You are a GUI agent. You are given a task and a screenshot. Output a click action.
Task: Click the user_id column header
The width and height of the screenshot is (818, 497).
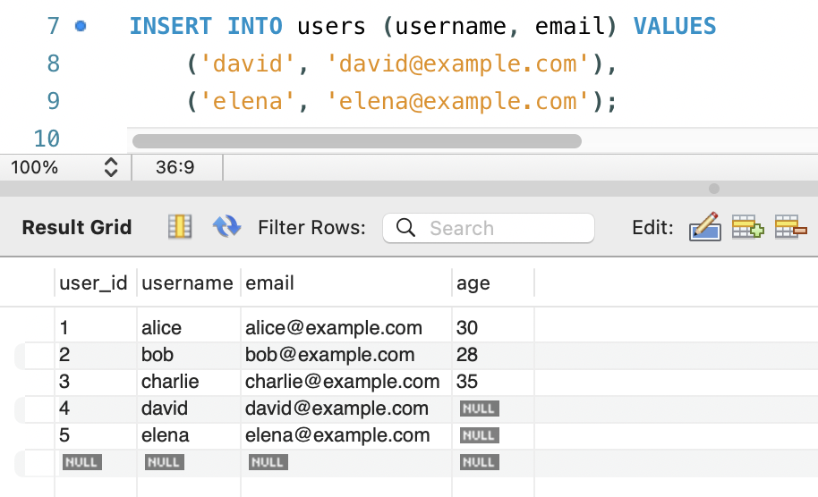pos(93,283)
